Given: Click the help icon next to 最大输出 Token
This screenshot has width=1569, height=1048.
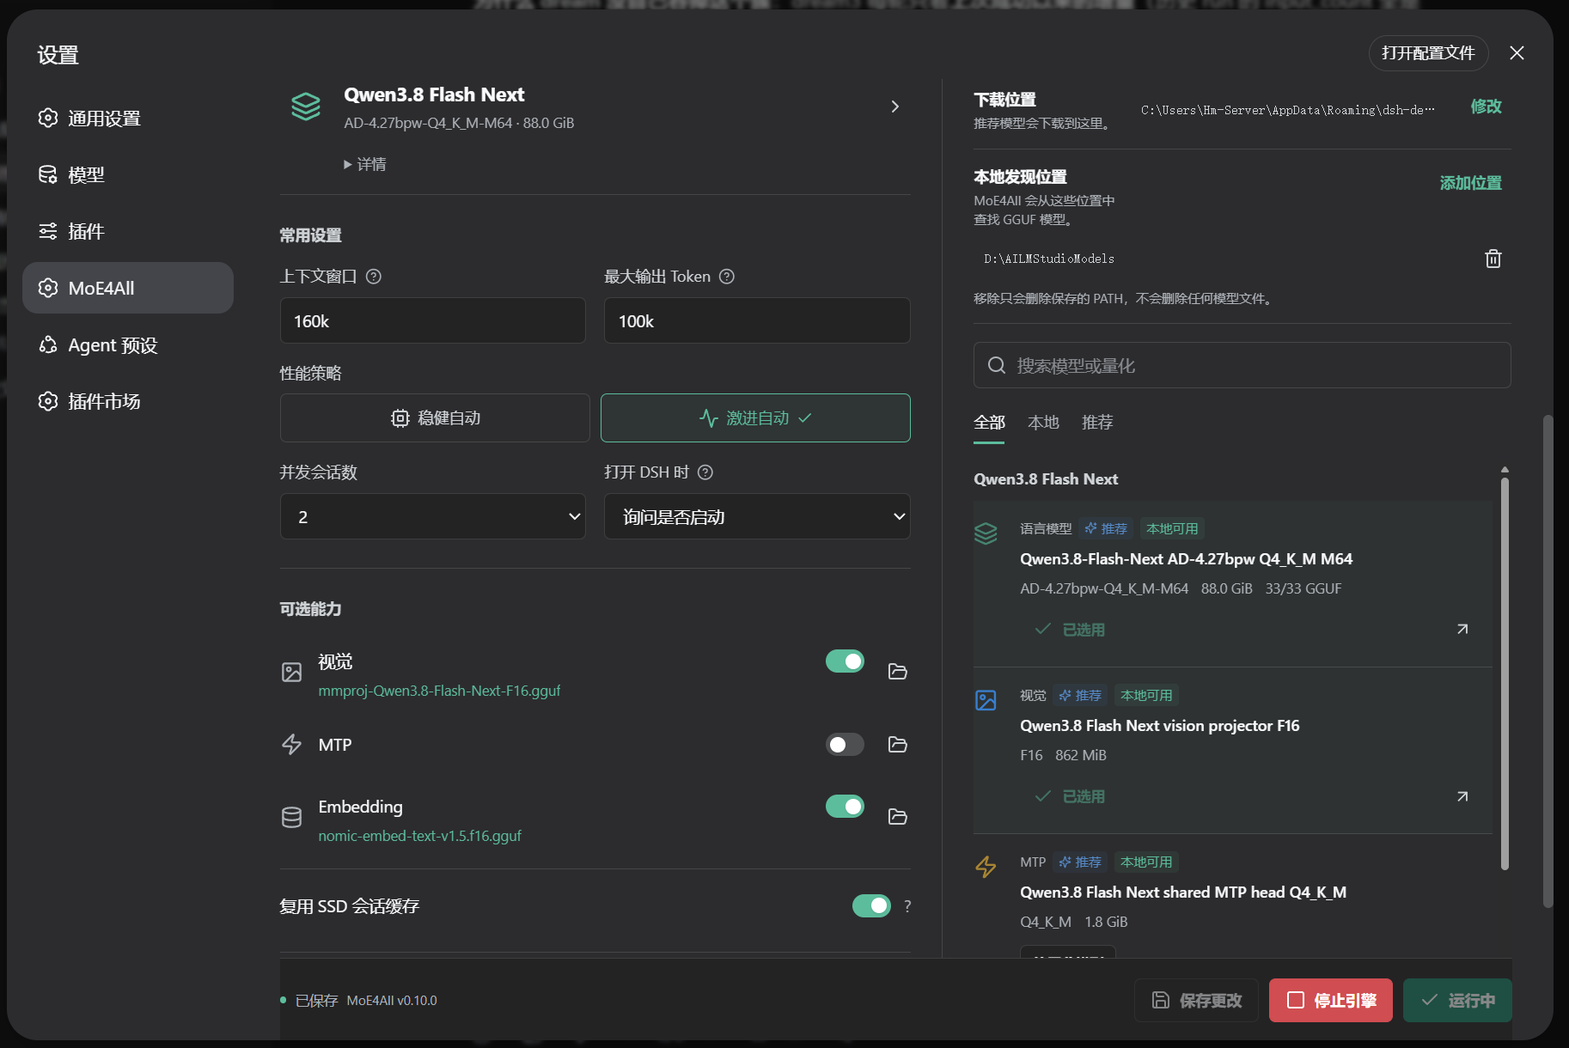Looking at the screenshot, I should (x=727, y=277).
